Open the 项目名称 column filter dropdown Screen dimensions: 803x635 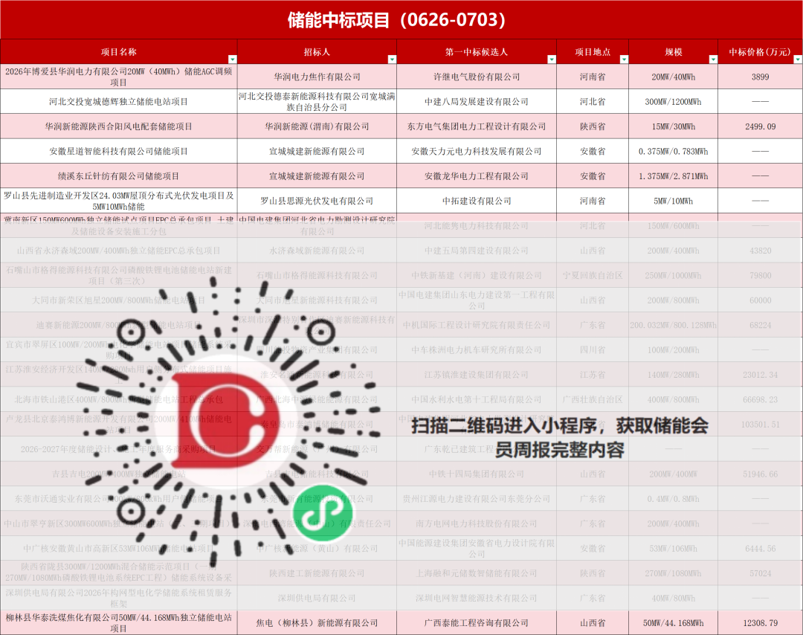(x=232, y=59)
